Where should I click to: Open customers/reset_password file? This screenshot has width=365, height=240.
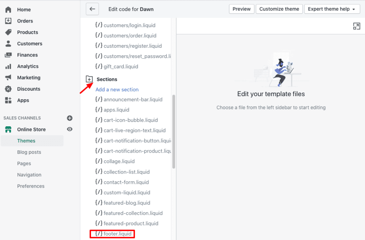click(x=137, y=56)
